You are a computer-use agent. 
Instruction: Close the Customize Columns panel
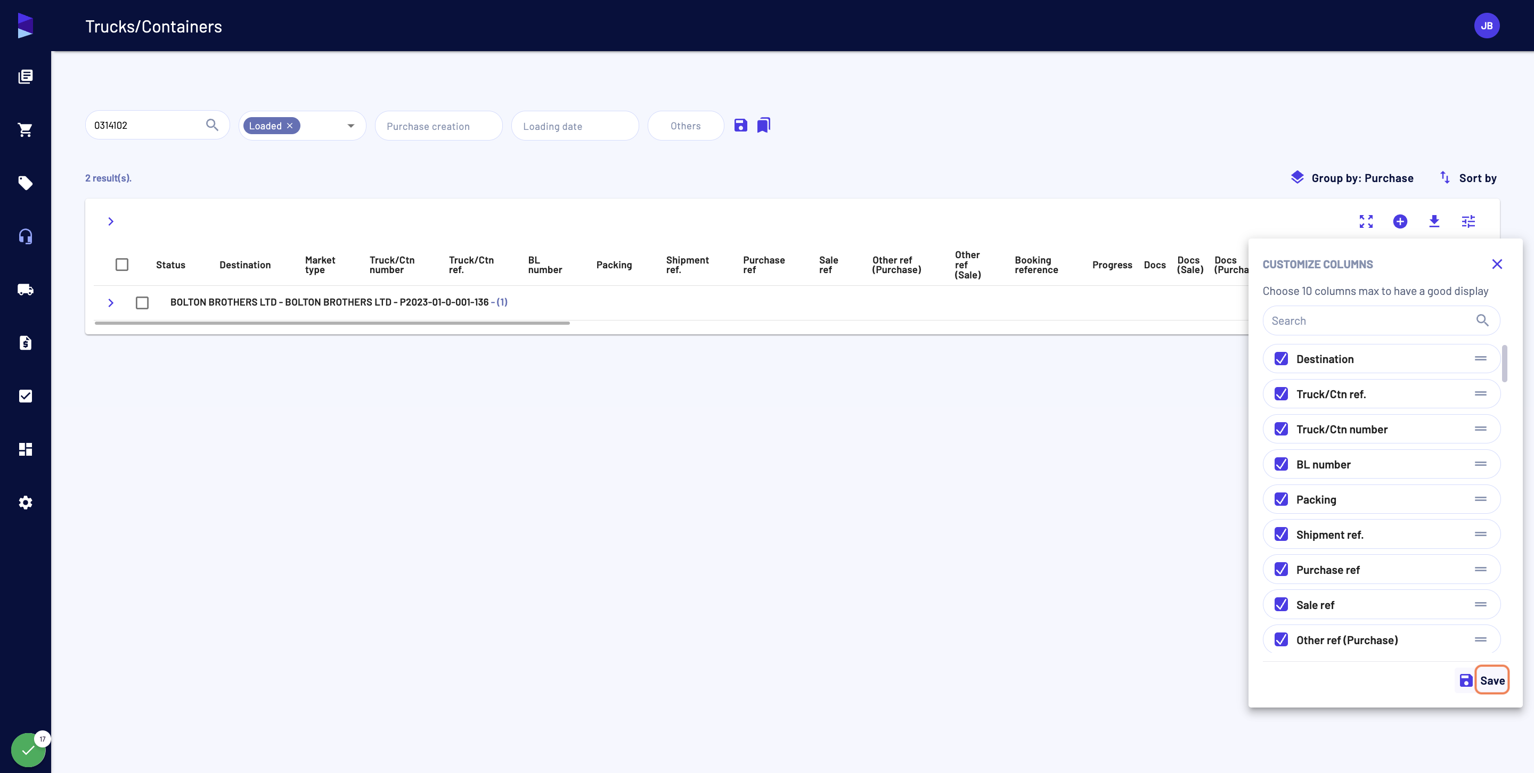point(1497,264)
